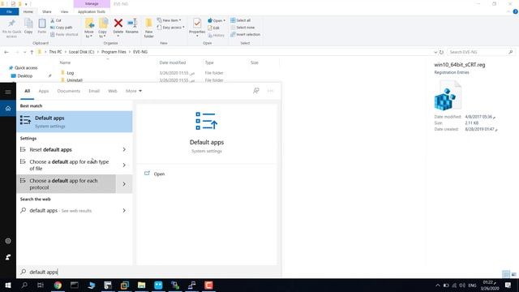This screenshot has height=292, width=519.
Task: Open the New item dropdown
Action: click(x=169, y=20)
